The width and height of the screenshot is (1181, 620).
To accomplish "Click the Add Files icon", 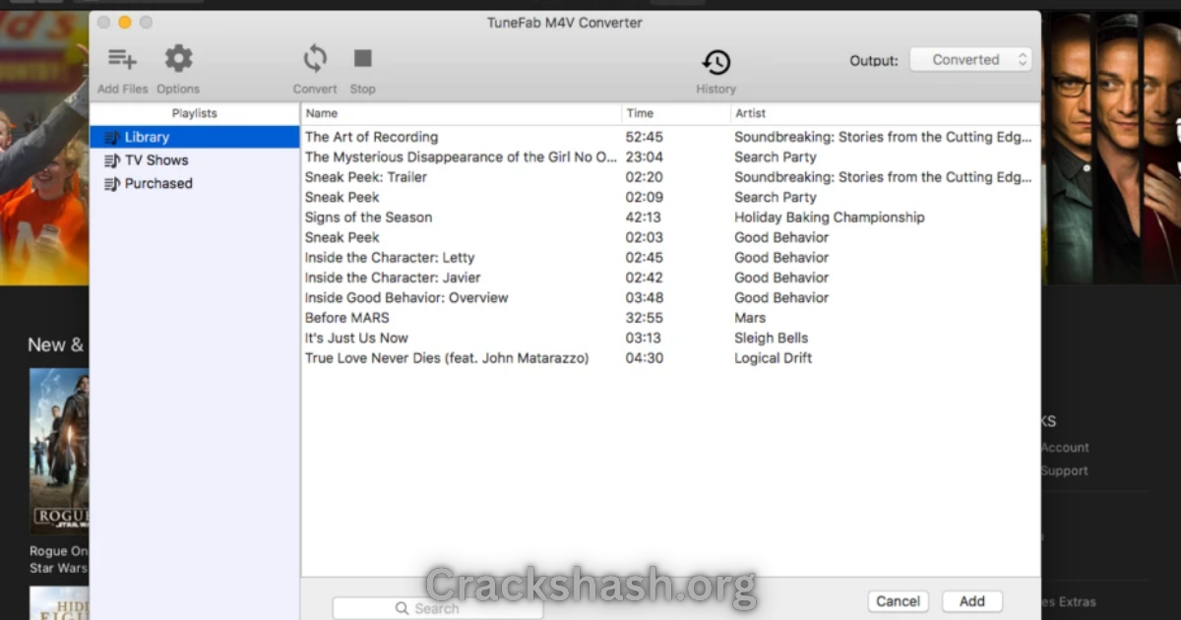I will coord(123,59).
